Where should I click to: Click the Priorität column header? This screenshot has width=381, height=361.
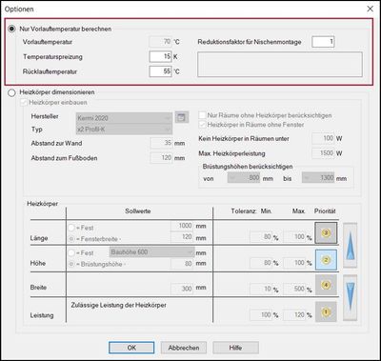coord(325,211)
